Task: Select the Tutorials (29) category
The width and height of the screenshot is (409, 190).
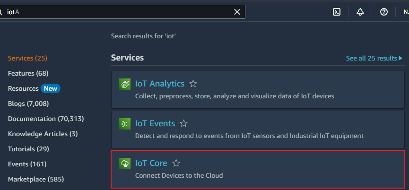Action: point(28,149)
